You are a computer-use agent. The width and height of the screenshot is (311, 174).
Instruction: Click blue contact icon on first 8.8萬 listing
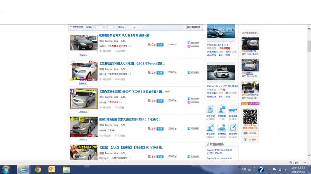[x=189, y=128]
